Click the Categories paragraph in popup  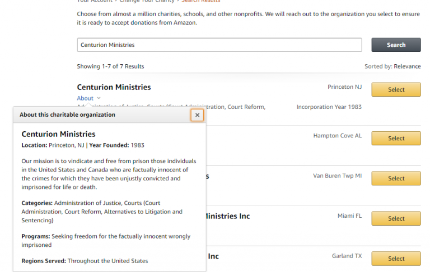tap(102, 212)
